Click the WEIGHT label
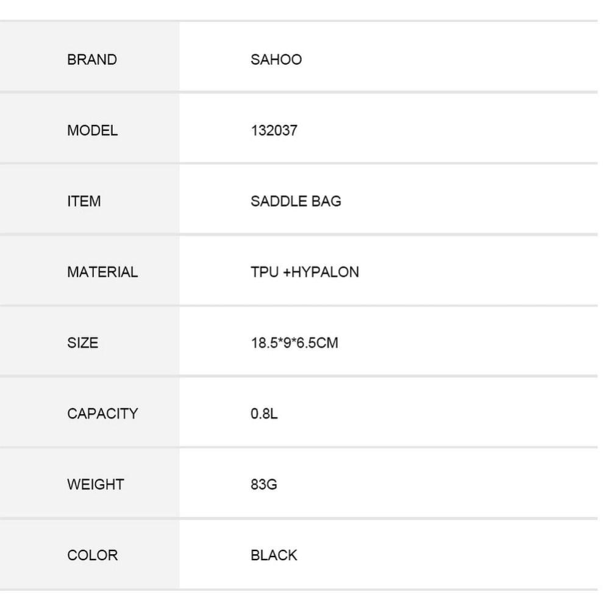 (96, 484)
